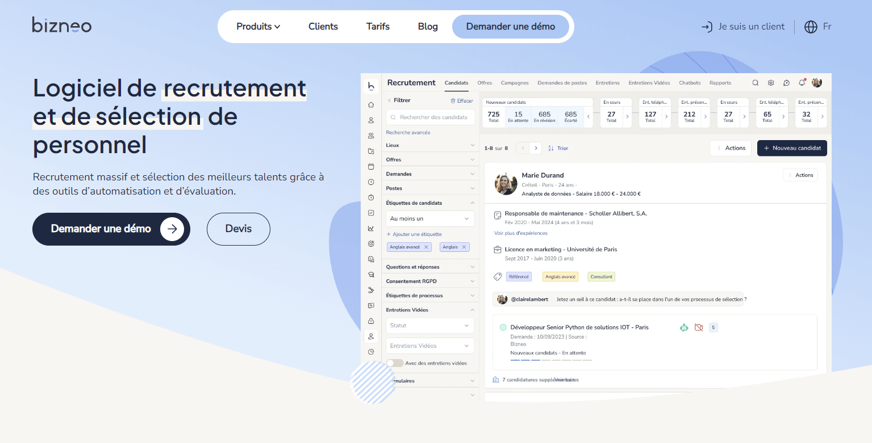This screenshot has height=443, width=872.
Task: Click the stopwatch timer icon in the sidebar
Action: [x=371, y=197]
